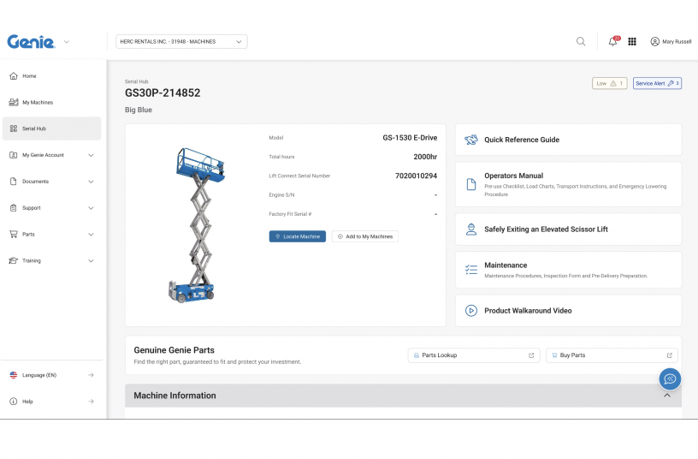Open the Parts Lookup link
This screenshot has height=459, width=698.
click(473, 355)
